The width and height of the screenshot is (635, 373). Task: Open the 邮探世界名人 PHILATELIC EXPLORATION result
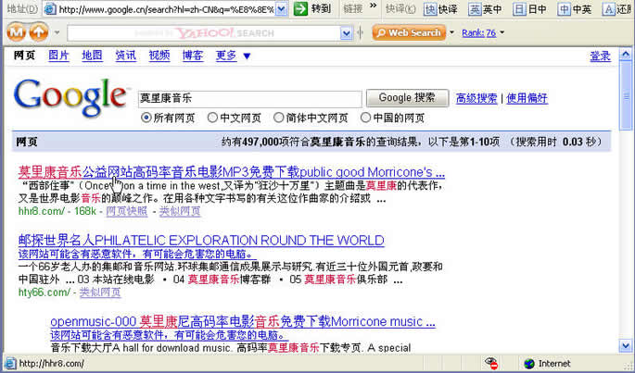click(201, 241)
